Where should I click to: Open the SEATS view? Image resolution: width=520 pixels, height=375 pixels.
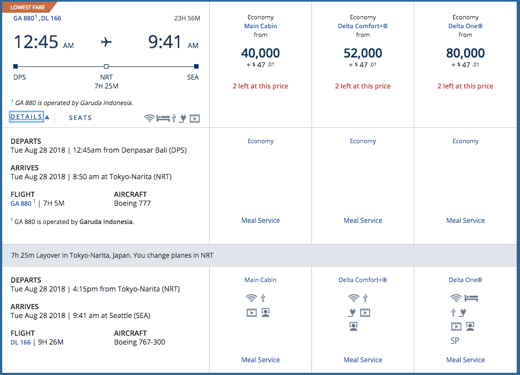[80, 118]
